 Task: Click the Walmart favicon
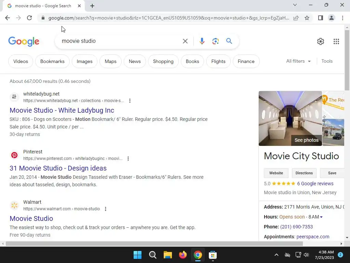coord(14,205)
